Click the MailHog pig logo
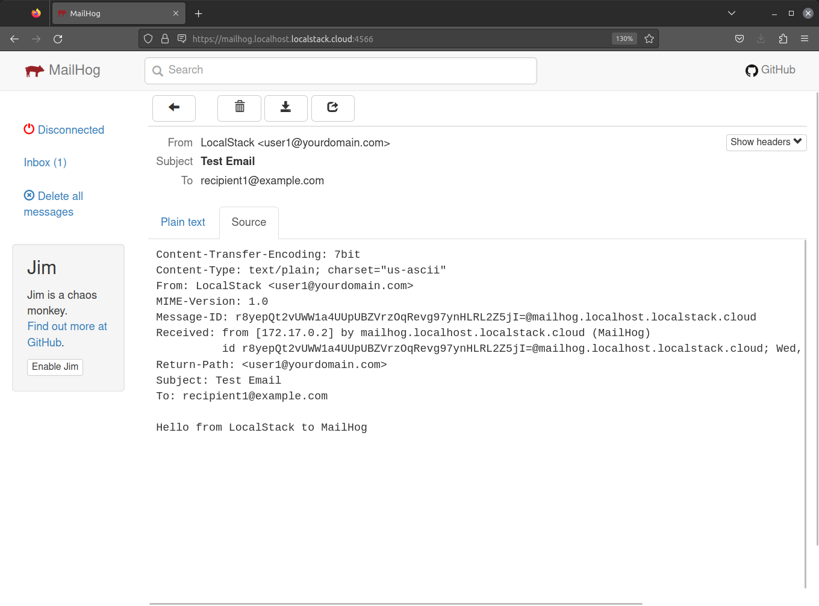Image resolution: width=819 pixels, height=606 pixels. (34, 70)
